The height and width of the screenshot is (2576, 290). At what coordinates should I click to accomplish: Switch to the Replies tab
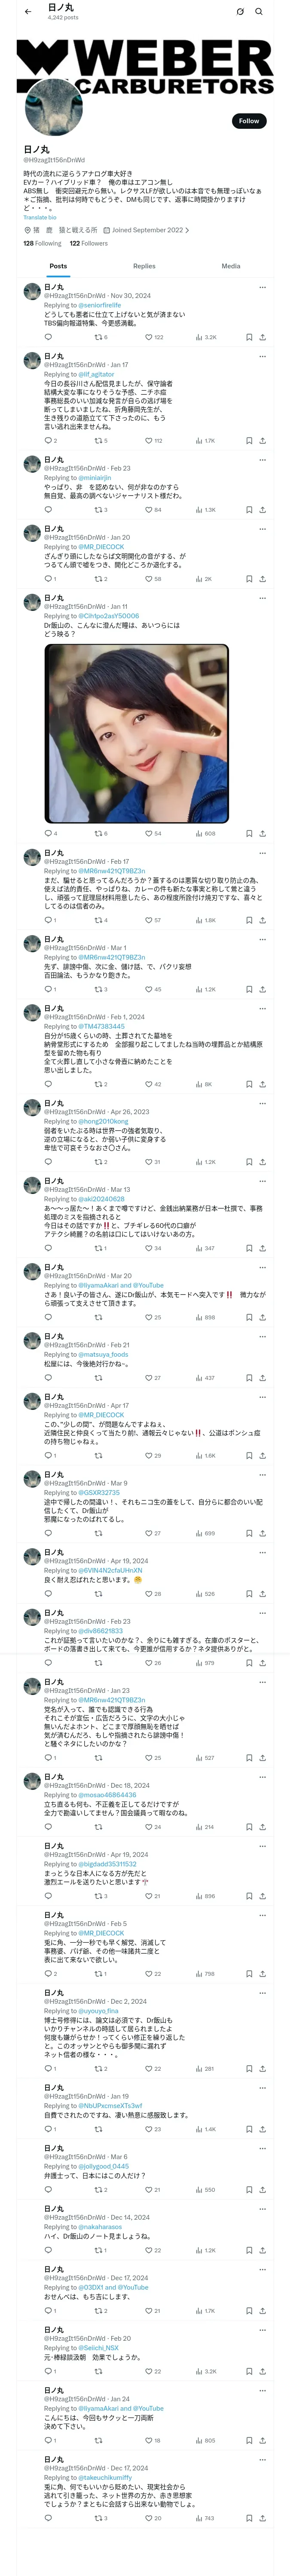coord(144,266)
